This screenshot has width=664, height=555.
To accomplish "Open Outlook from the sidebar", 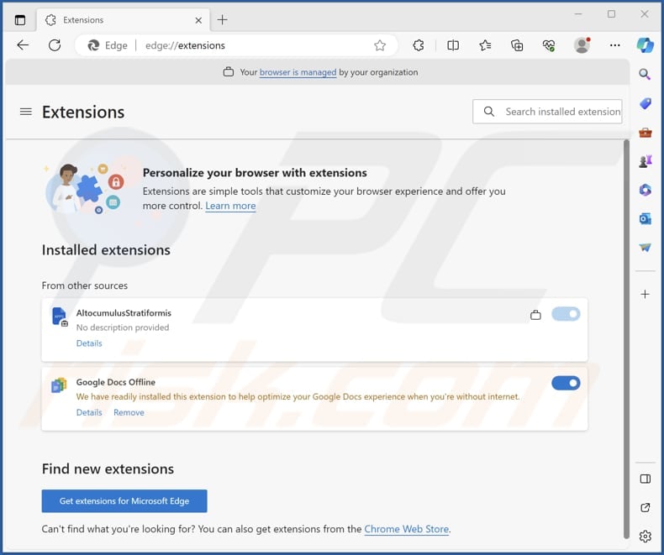I will (645, 218).
